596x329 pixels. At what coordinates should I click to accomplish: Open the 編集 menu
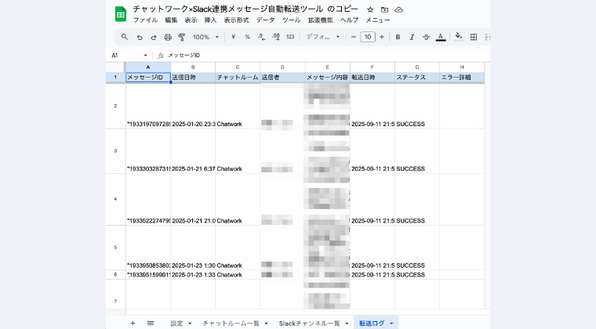pyautogui.click(x=171, y=20)
